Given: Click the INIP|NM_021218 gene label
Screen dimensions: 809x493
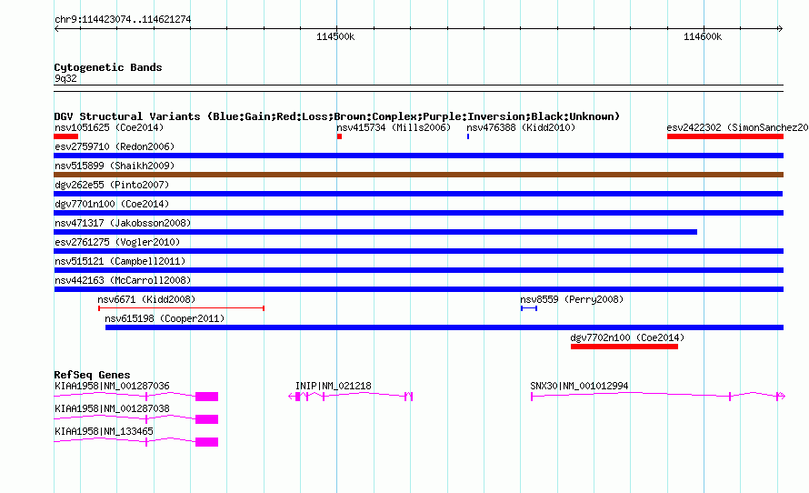Looking at the screenshot, I should [x=334, y=386].
